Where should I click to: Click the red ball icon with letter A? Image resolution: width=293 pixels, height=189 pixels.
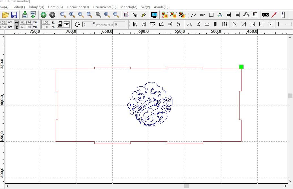tap(164, 15)
